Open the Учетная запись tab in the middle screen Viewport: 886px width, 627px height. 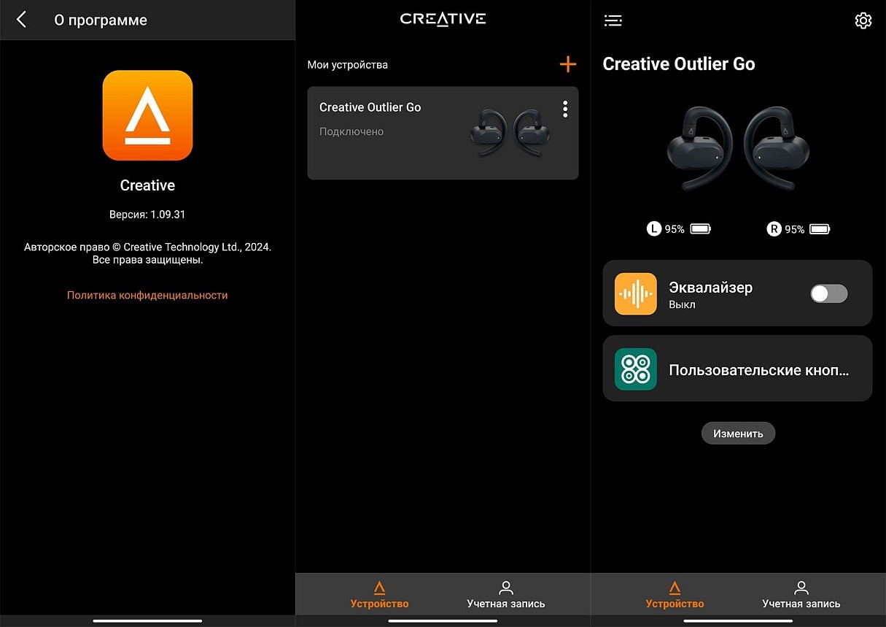pyautogui.click(x=506, y=595)
